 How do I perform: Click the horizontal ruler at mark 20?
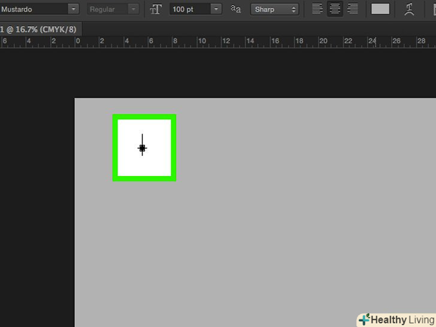coord(323,41)
